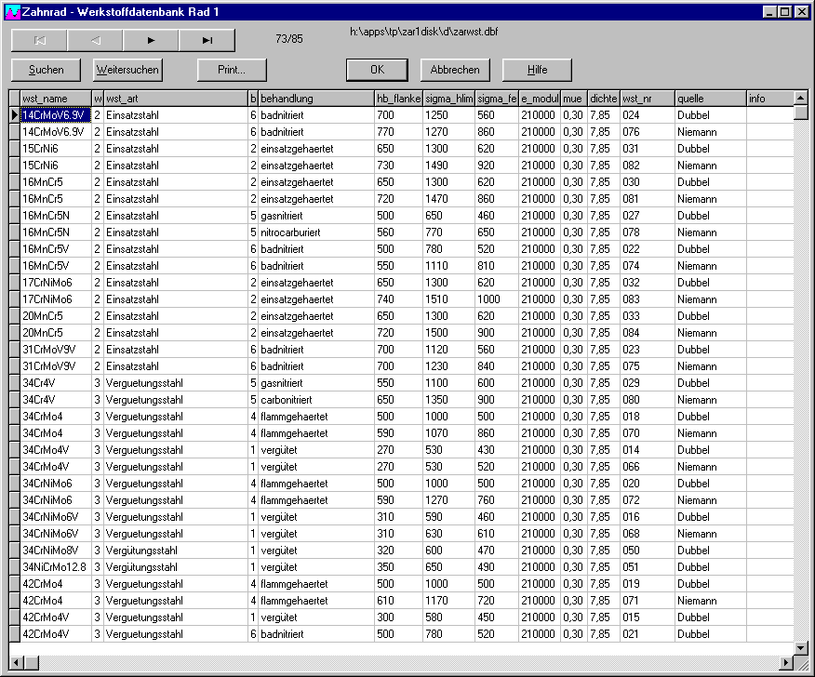Click the wst_nr column header
This screenshot has height=677, width=815.
pyautogui.click(x=648, y=99)
